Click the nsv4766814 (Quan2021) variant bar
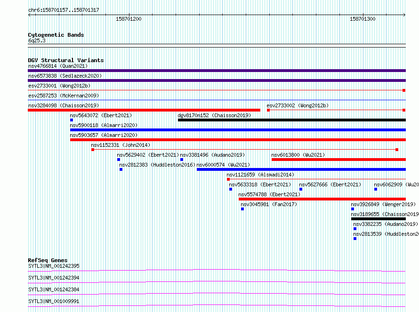419x312 pixels. coord(217,71)
